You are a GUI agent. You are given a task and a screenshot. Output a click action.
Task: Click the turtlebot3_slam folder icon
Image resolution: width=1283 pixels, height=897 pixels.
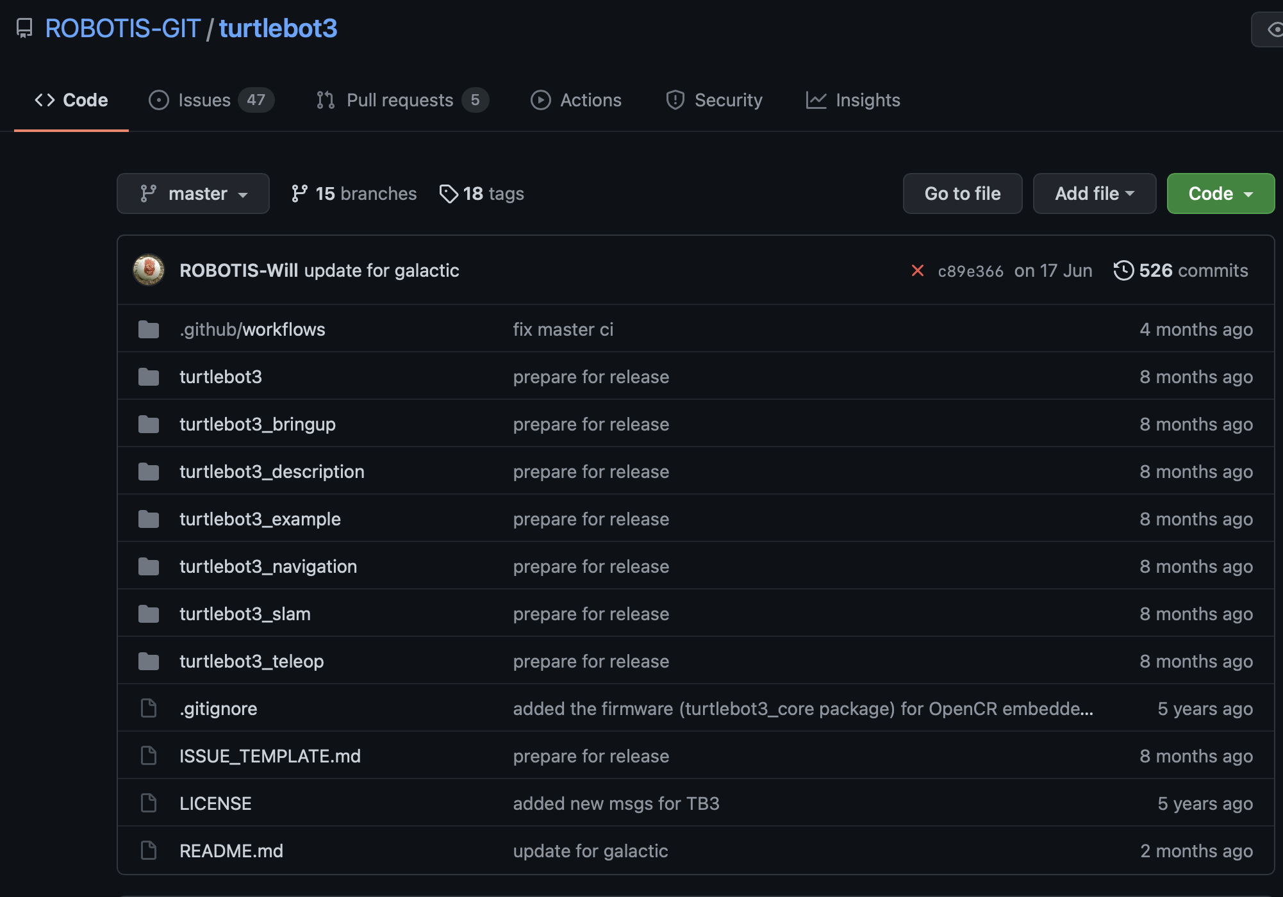(149, 614)
